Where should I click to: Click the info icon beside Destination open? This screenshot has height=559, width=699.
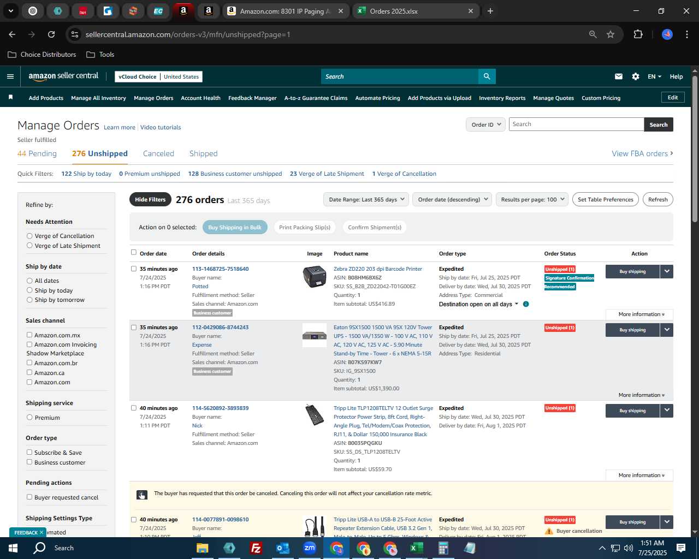point(526,304)
